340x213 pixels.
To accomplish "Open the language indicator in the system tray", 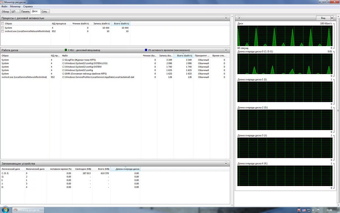I will pyautogui.click(x=303, y=210).
